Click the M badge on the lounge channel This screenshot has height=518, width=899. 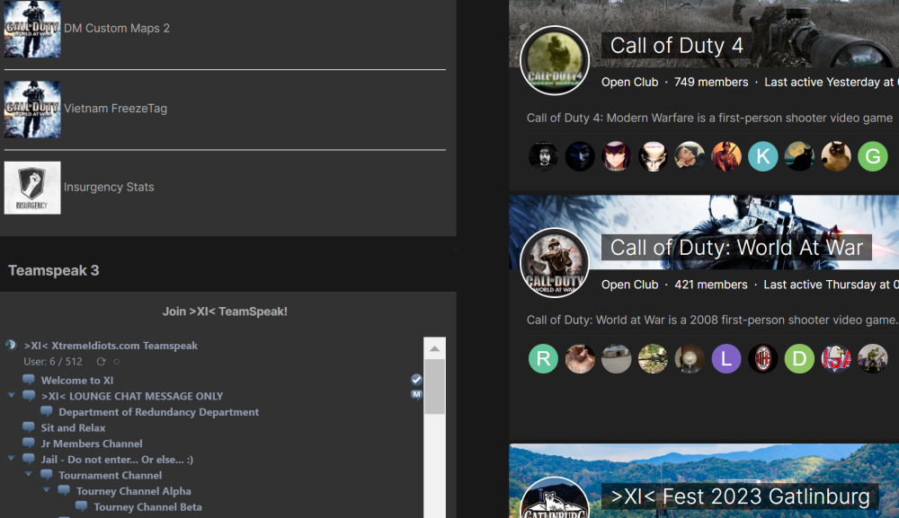pyautogui.click(x=415, y=393)
